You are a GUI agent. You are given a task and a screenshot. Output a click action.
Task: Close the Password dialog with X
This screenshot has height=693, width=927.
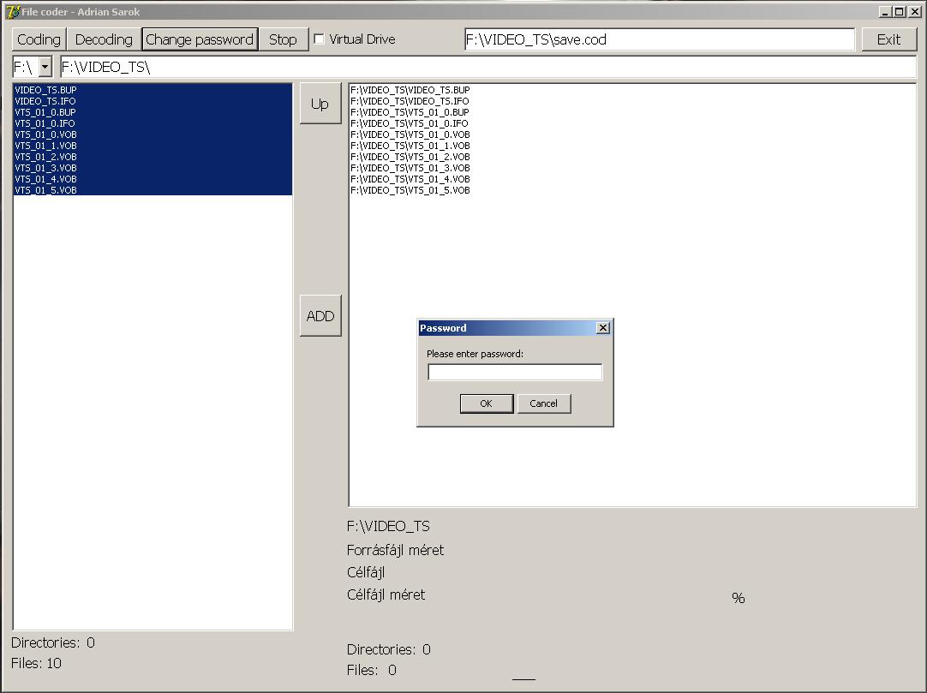[x=603, y=328]
